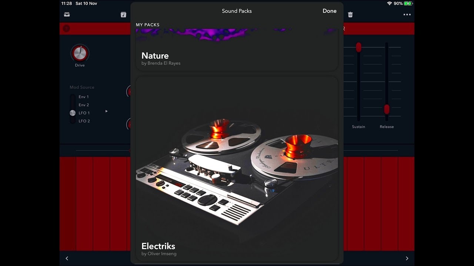Screen dimensions: 474x266
Task: Select LFO 2 as Mod Source
Action: (84, 121)
